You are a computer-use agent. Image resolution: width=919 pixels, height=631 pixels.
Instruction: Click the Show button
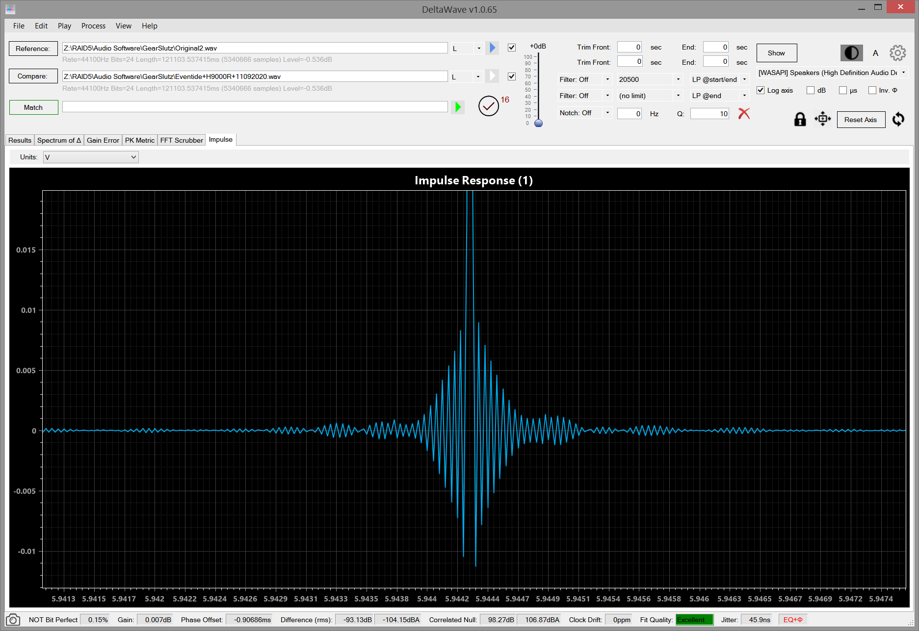tap(776, 53)
